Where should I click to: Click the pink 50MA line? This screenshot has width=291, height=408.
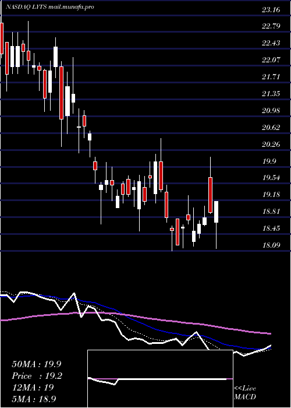tap(135, 317)
